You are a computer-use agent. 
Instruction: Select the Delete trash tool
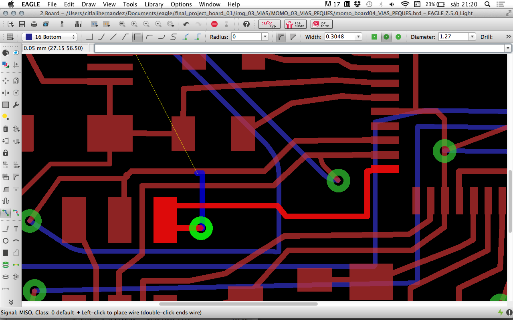6,129
